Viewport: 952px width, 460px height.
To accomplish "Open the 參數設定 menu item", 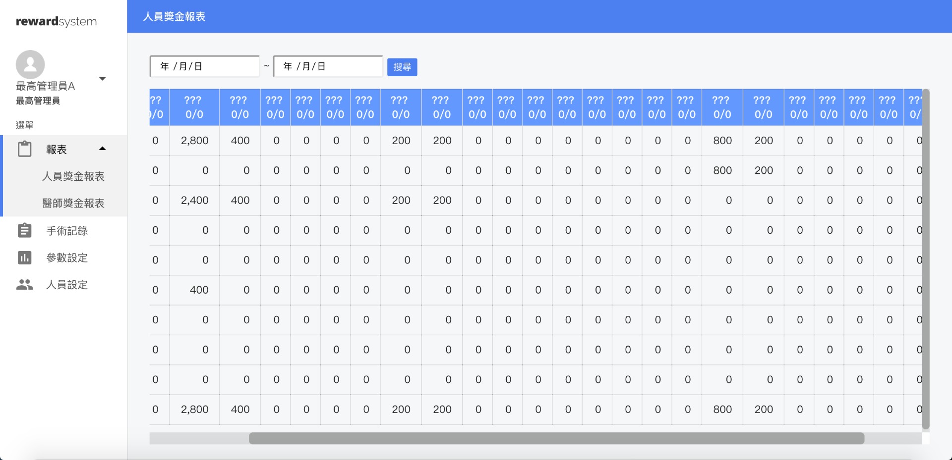I will click(67, 257).
